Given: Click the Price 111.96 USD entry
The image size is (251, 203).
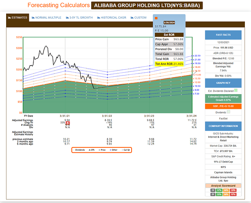Looking at the screenshot, I should (223, 48).
